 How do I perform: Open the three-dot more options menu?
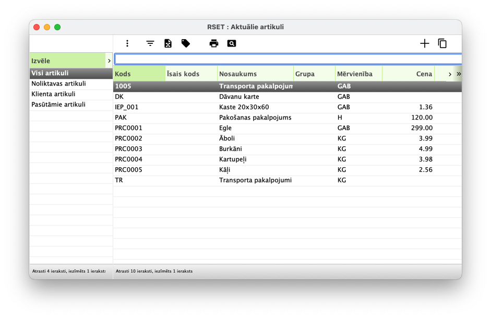(127, 44)
